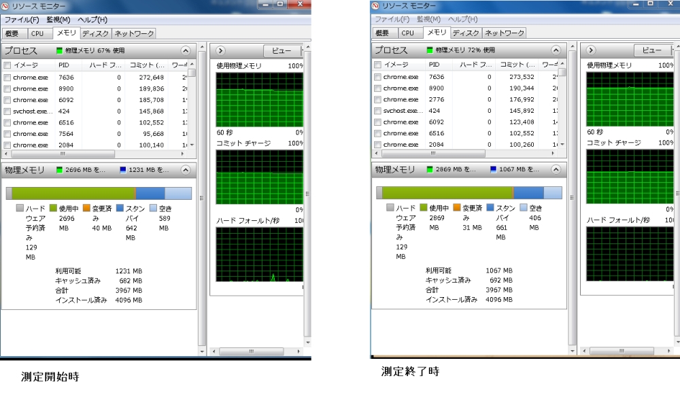The width and height of the screenshot is (680, 397).
Task: Check chrome.exe PID 2084 box in 測定終了時 window
Action: [x=377, y=145]
